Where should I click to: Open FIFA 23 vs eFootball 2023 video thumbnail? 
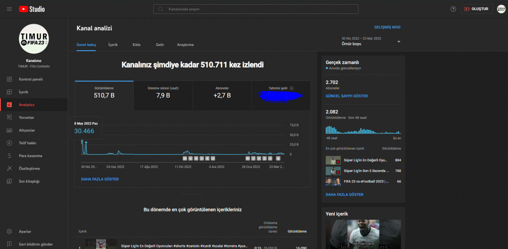pyautogui.click(x=333, y=181)
